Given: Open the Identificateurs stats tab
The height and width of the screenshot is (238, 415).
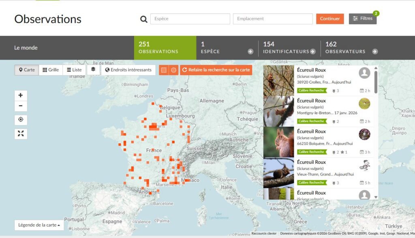Looking at the screenshot, I should tap(289, 48).
